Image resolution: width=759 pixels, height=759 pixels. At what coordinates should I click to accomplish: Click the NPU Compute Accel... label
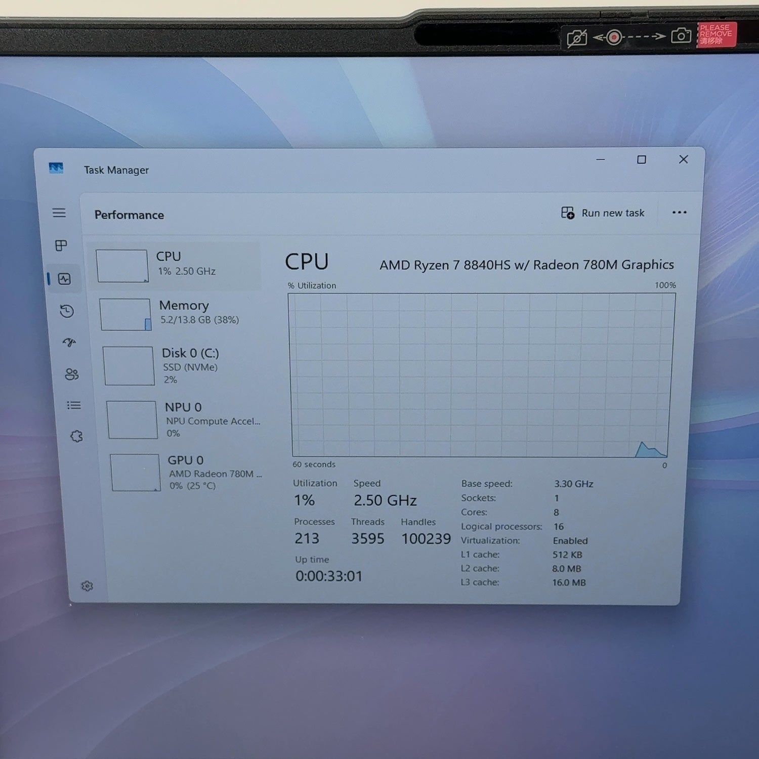click(213, 421)
